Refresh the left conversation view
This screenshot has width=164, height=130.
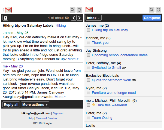79,10
